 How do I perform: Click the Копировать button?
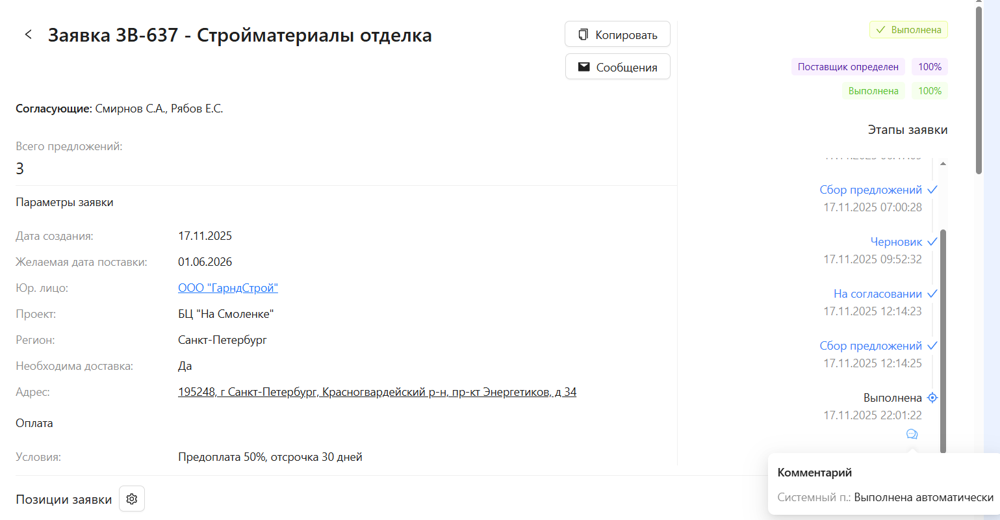(617, 34)
